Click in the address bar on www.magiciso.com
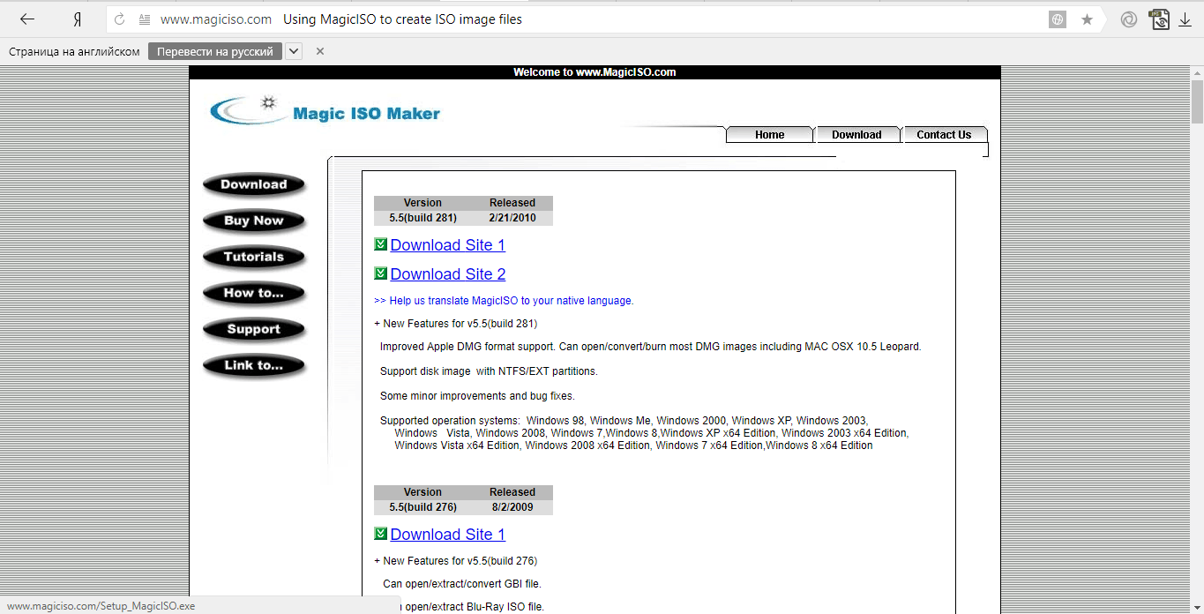This screenshot has width=1204, height=614. (x=216, y=19)
